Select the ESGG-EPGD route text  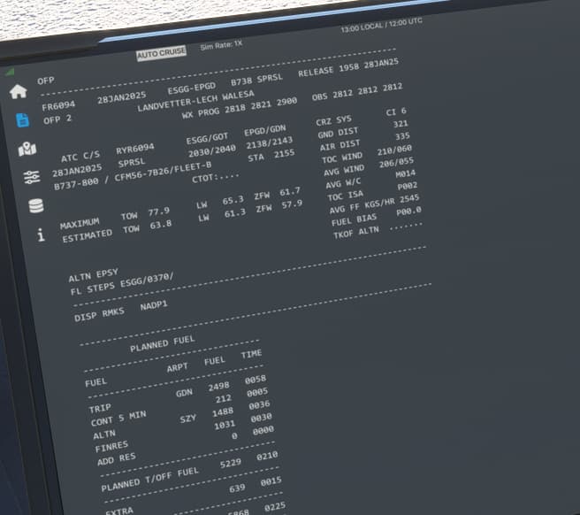click(x=192, y=88)
